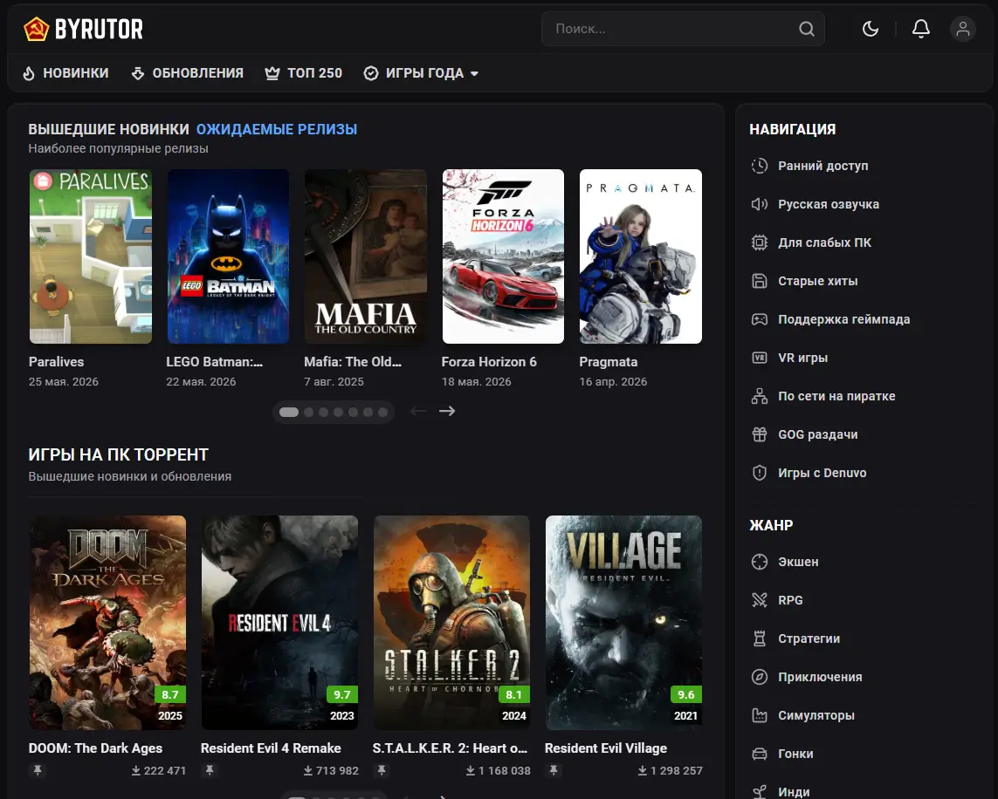Click download count 222 471
The width and height of the screenshot is (998, 799).
click(x=159, y=770)
